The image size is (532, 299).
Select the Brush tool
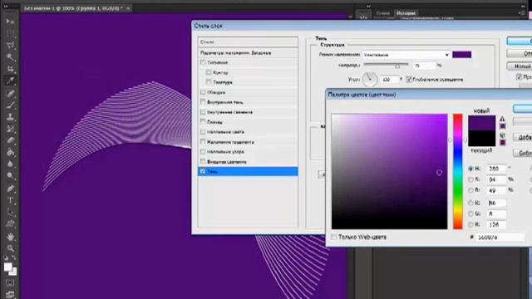point(10,105)
